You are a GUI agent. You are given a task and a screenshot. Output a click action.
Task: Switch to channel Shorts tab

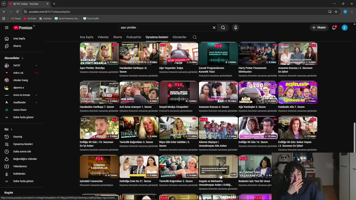118,37
